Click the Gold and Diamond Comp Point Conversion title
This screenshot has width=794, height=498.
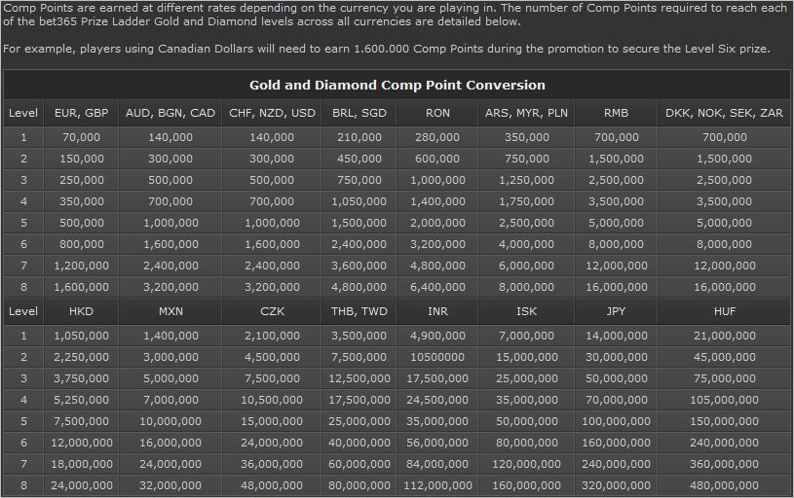click(x=397, y=85)
